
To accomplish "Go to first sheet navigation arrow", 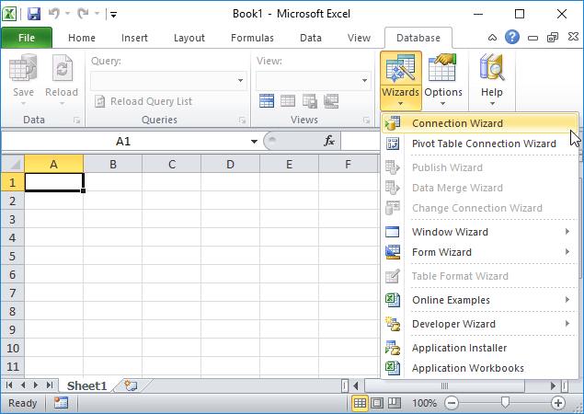I will tap(9, 385).
